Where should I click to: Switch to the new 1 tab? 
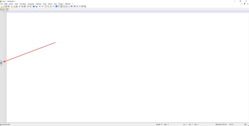tap(3, 10)
